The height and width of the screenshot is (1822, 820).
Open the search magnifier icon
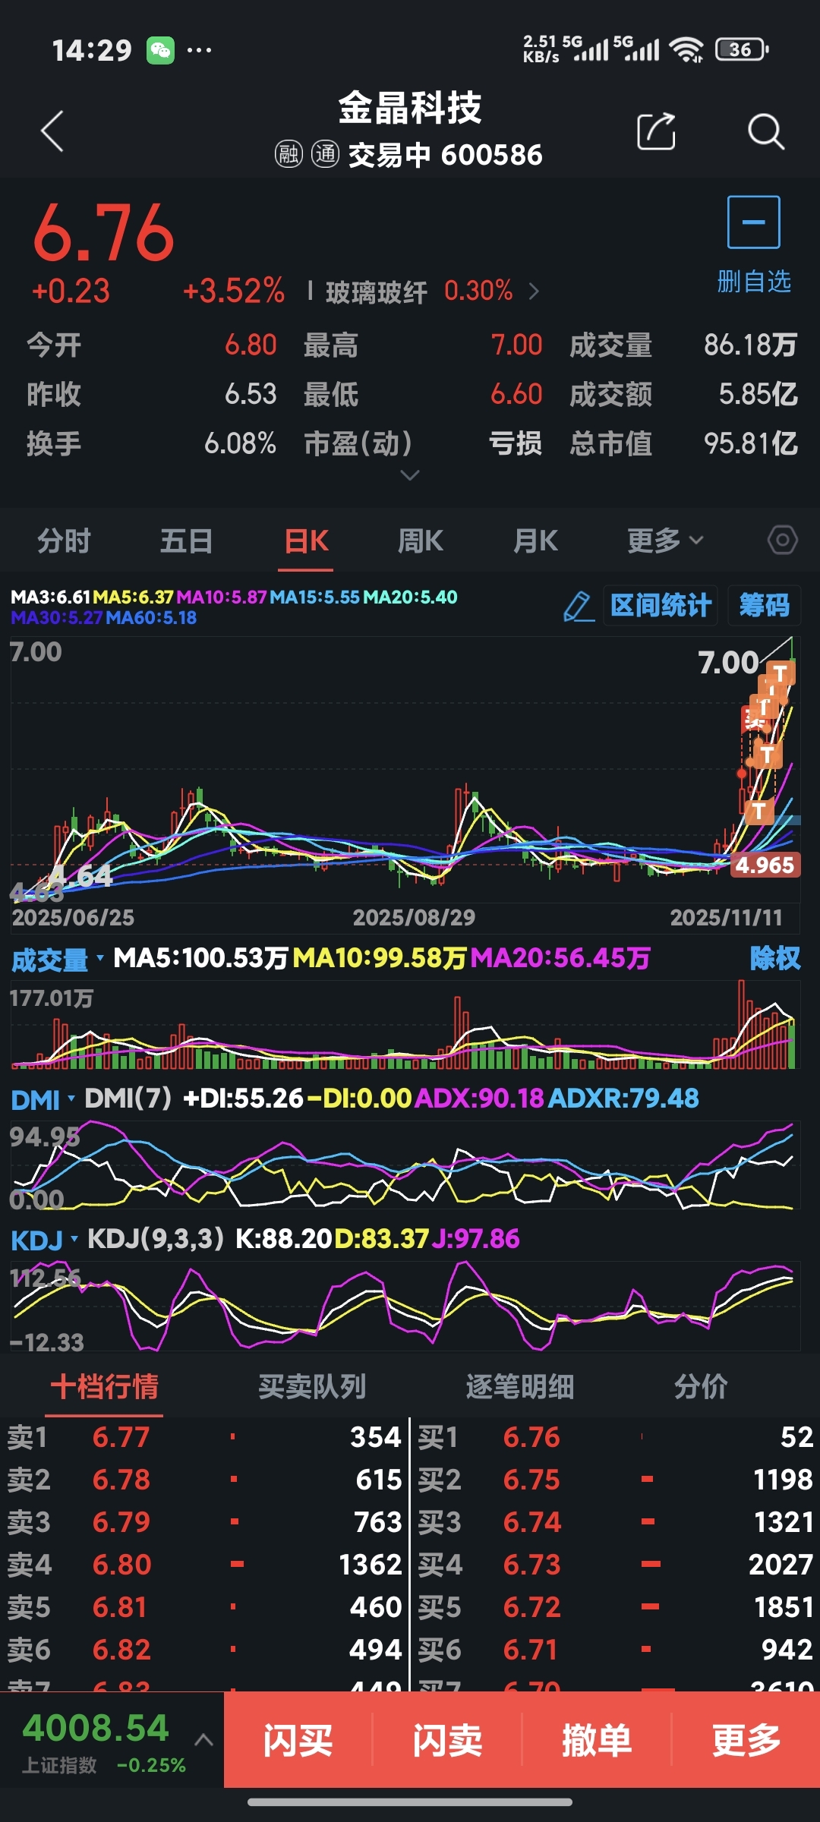(x=765, y=131)
